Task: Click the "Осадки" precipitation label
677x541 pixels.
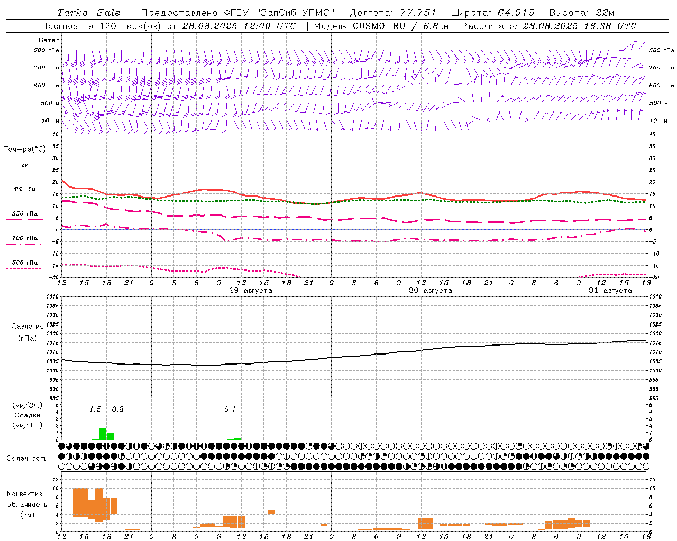Action: coord(27,415)
